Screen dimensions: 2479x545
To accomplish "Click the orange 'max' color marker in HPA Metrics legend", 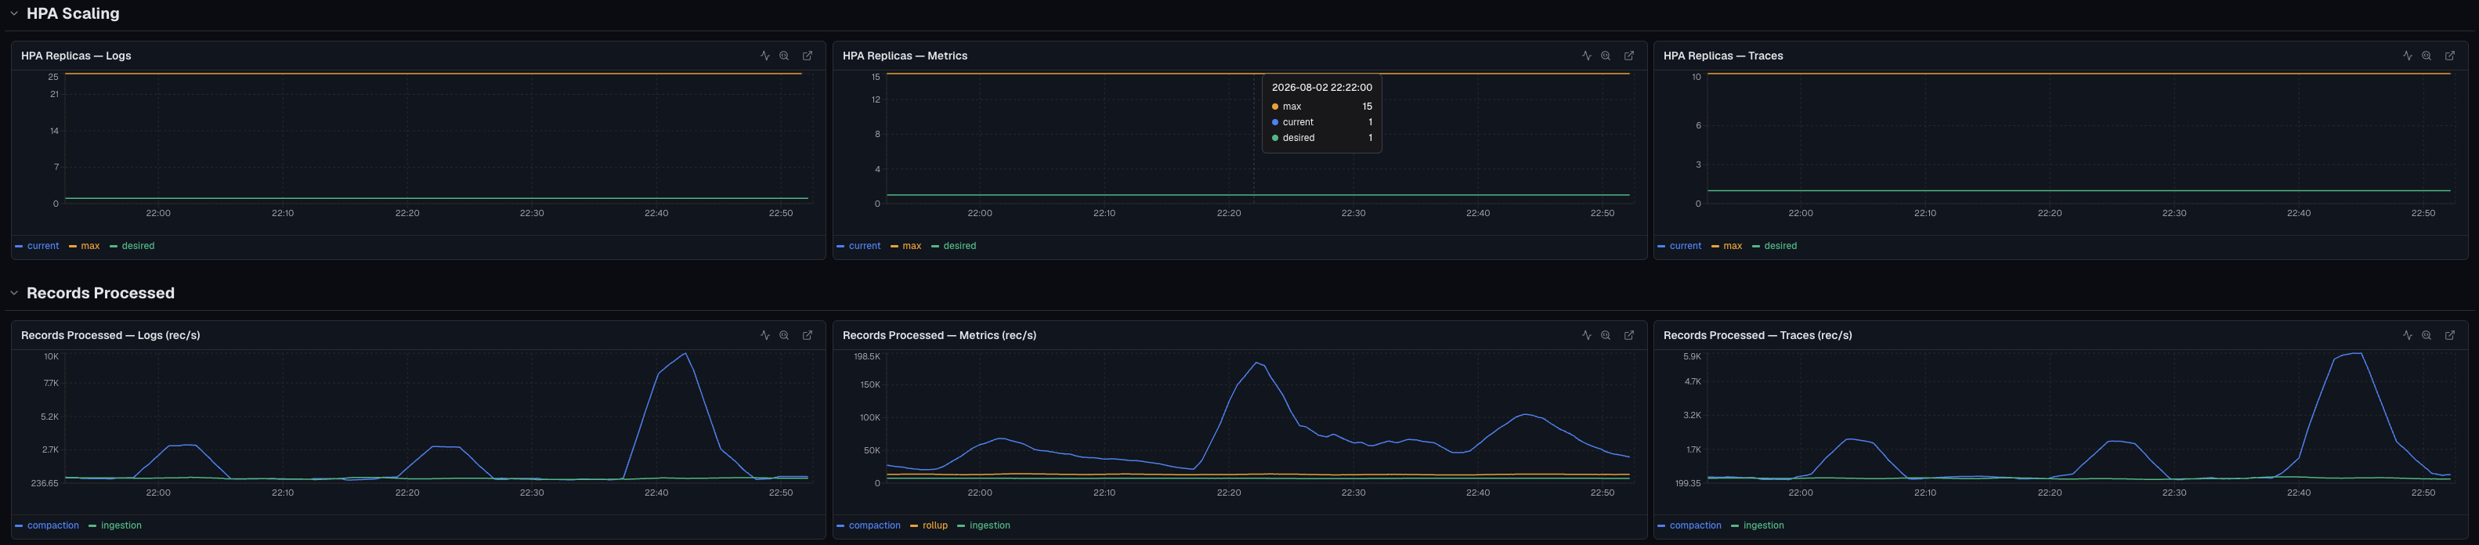I will point(894,247).
